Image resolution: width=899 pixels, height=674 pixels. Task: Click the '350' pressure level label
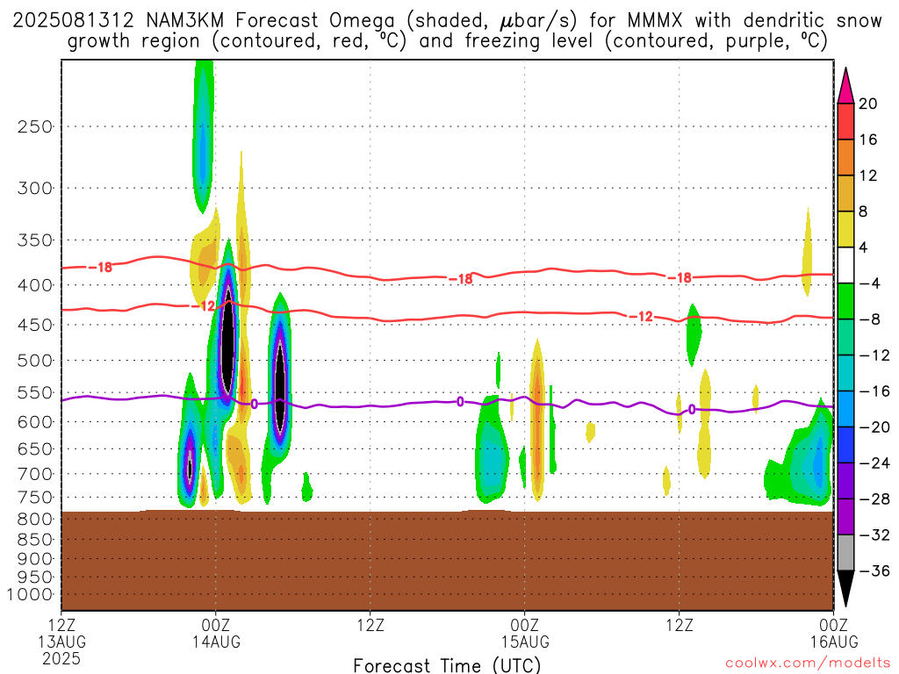pos(34,240)
